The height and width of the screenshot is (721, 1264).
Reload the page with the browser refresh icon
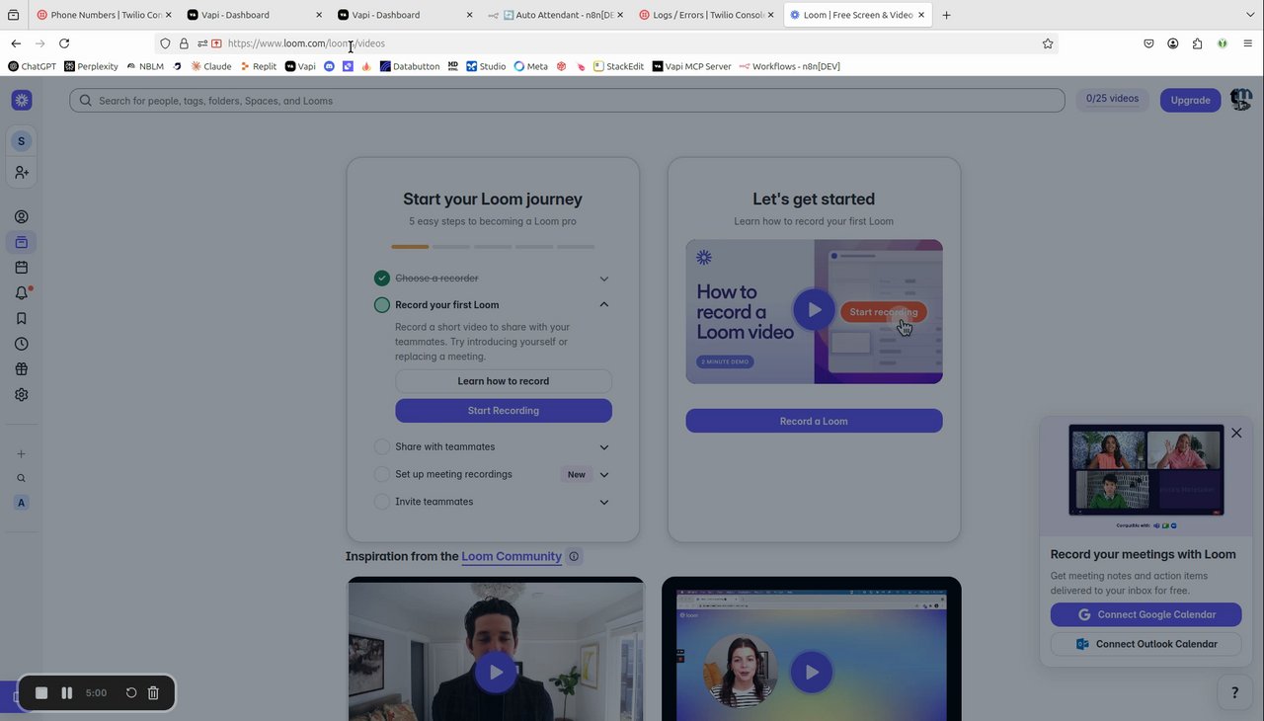click(64, 43)
